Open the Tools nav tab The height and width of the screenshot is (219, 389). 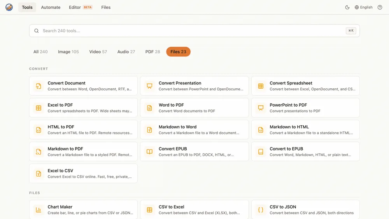pos(27,7)
